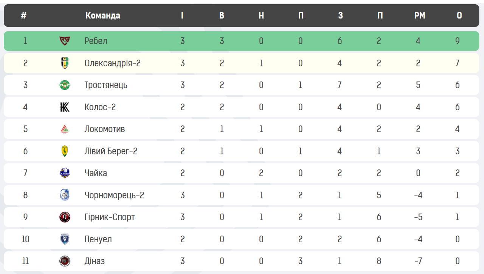This screenshot has height=274, width=484.
Task: Open the Тростянець team name link
Action: [x=106, y=85]
